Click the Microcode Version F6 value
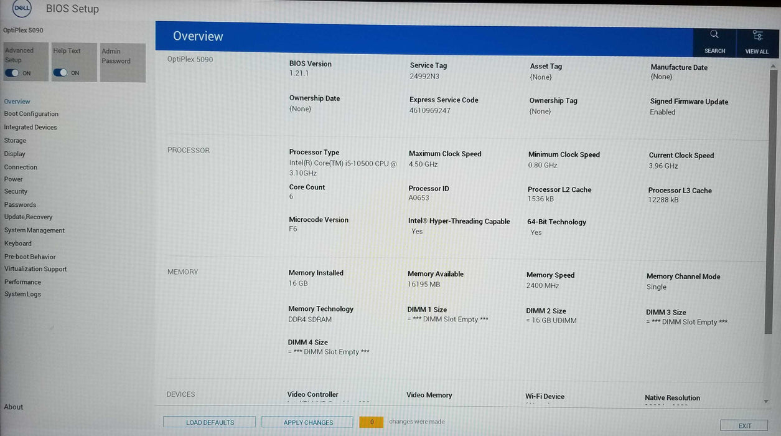This screenshot has height=436, width=781. 293,229
